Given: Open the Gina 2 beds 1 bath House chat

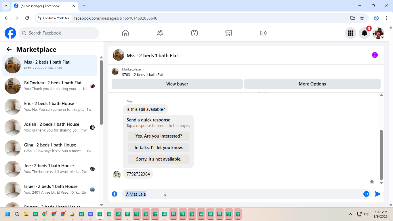Looking at the screenshot, I should point(50,148).
